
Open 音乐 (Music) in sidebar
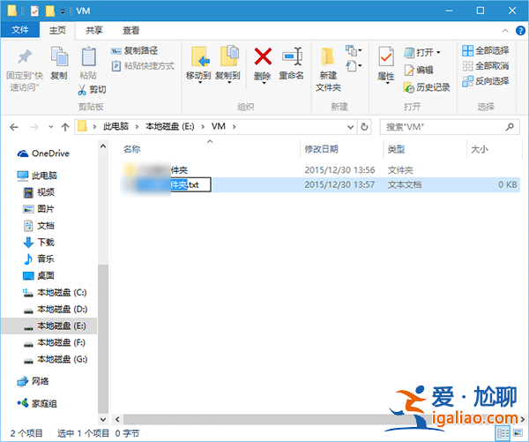(x=39, y=259)
